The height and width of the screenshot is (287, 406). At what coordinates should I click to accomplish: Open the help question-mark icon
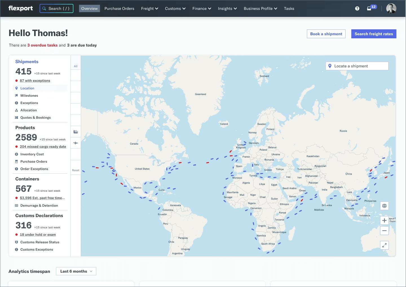click(357, 8)
